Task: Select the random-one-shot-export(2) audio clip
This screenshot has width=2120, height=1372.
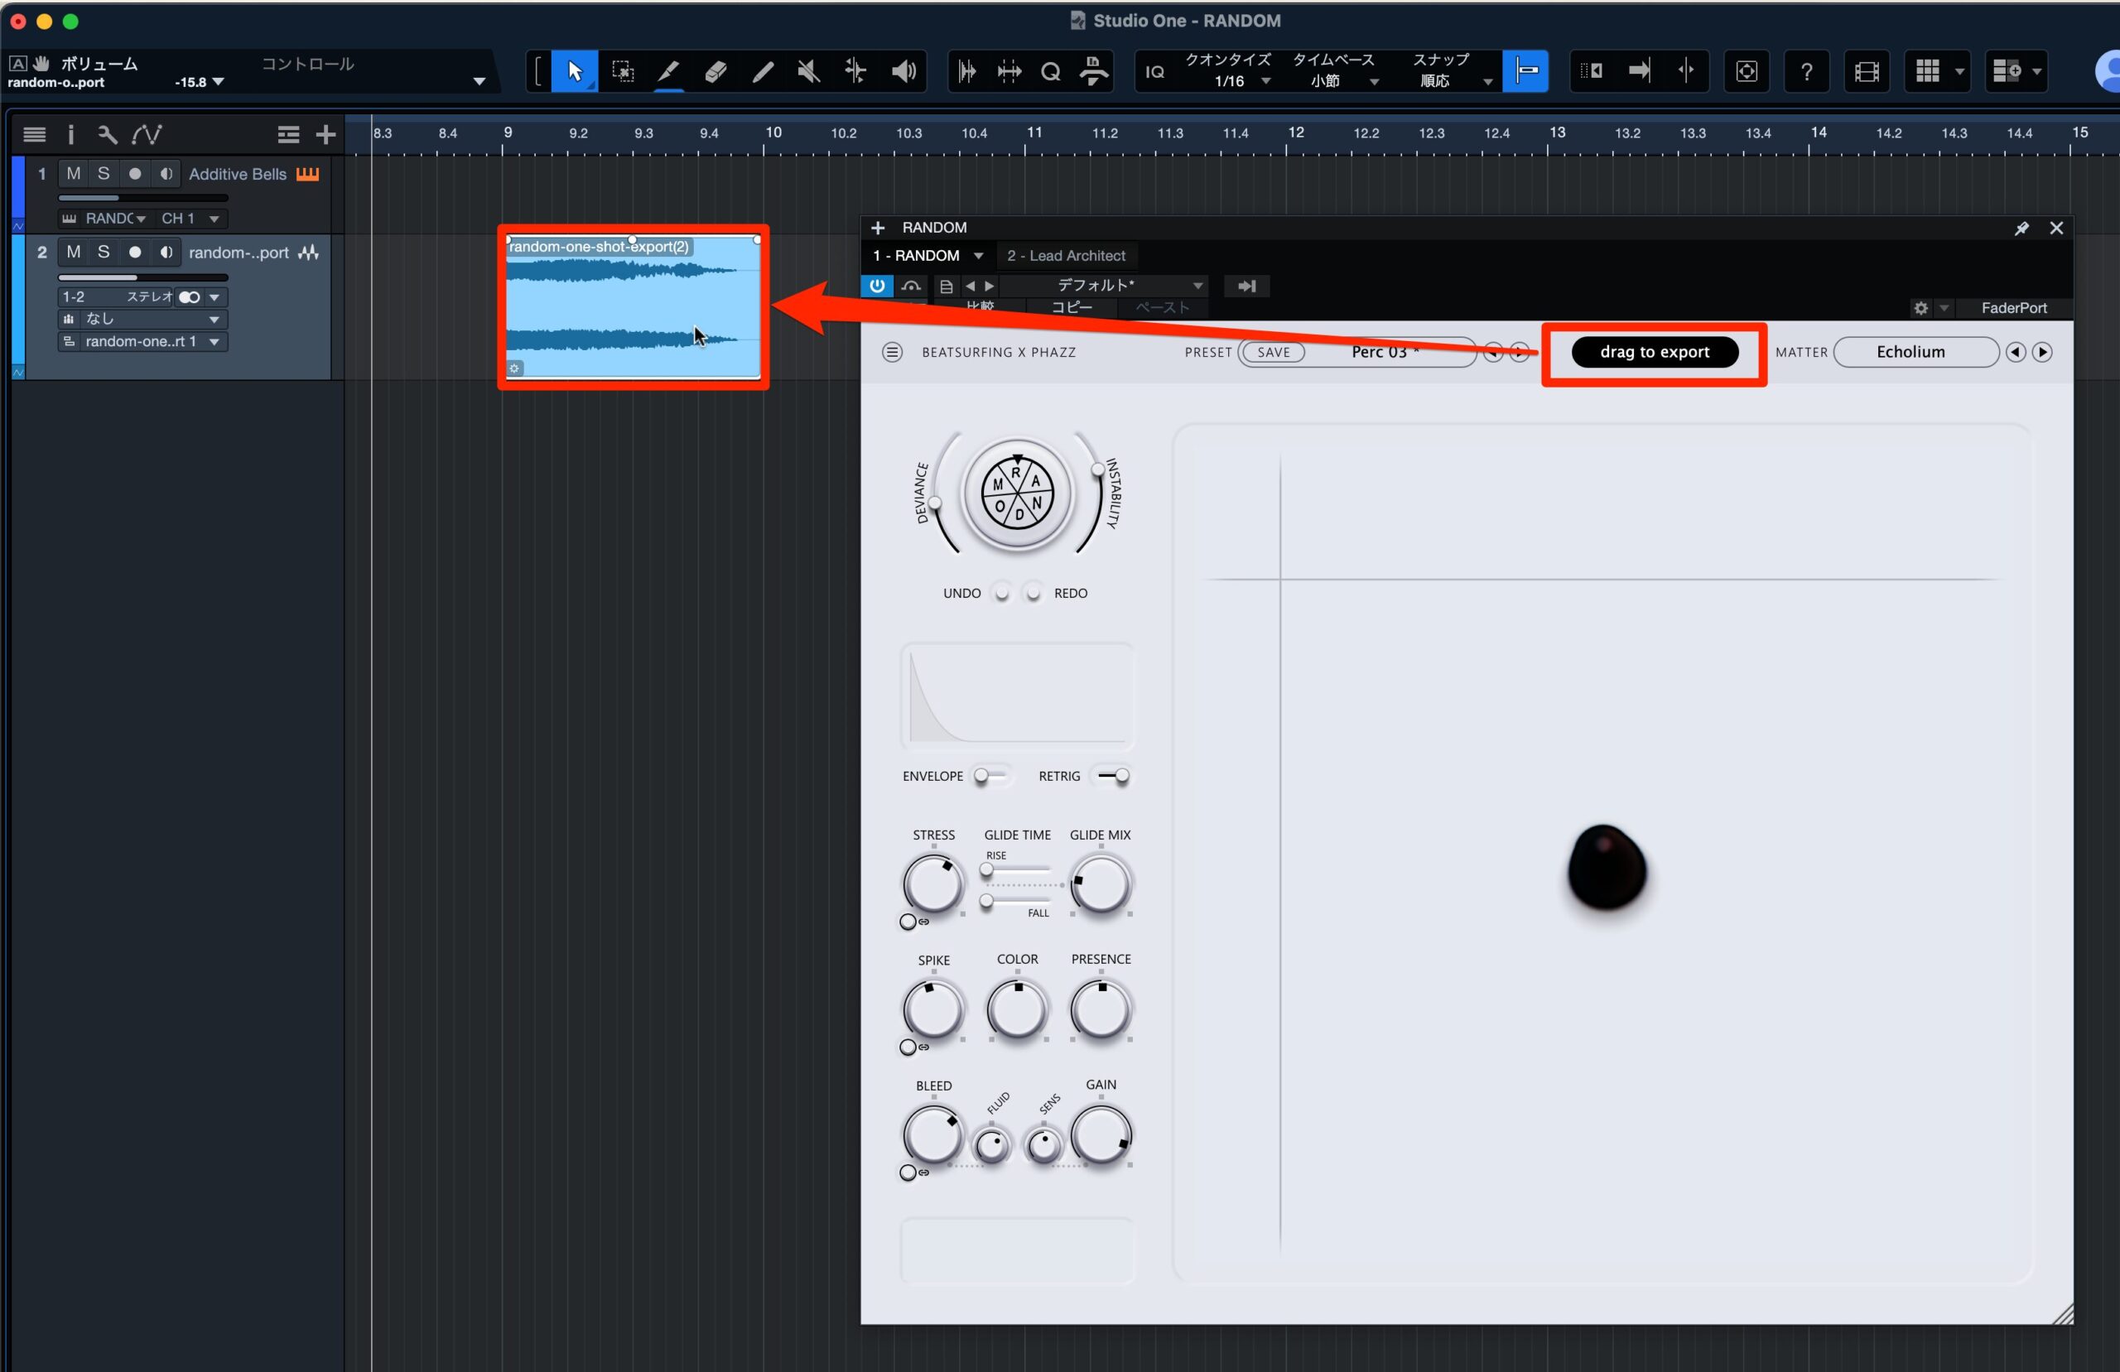Action: click(634, 306)
